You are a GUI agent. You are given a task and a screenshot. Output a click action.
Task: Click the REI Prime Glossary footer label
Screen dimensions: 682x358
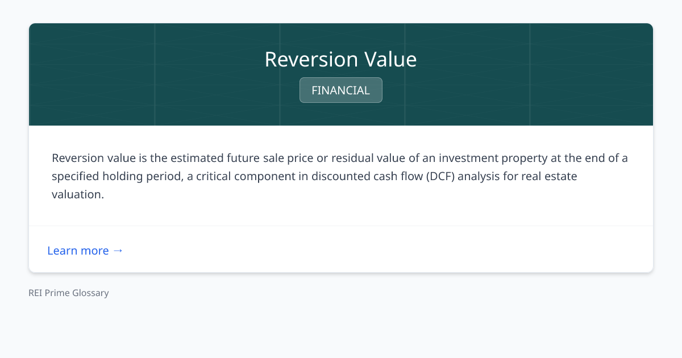pos(68,293)
